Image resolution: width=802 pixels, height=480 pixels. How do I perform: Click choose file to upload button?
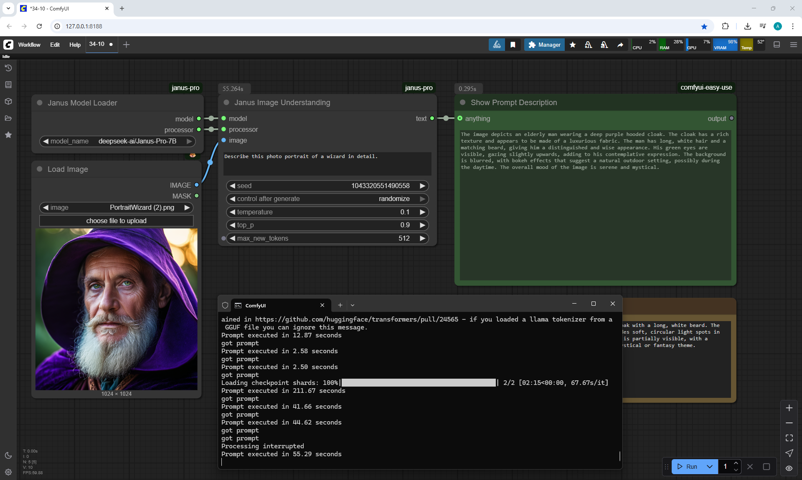click(116, 221)
